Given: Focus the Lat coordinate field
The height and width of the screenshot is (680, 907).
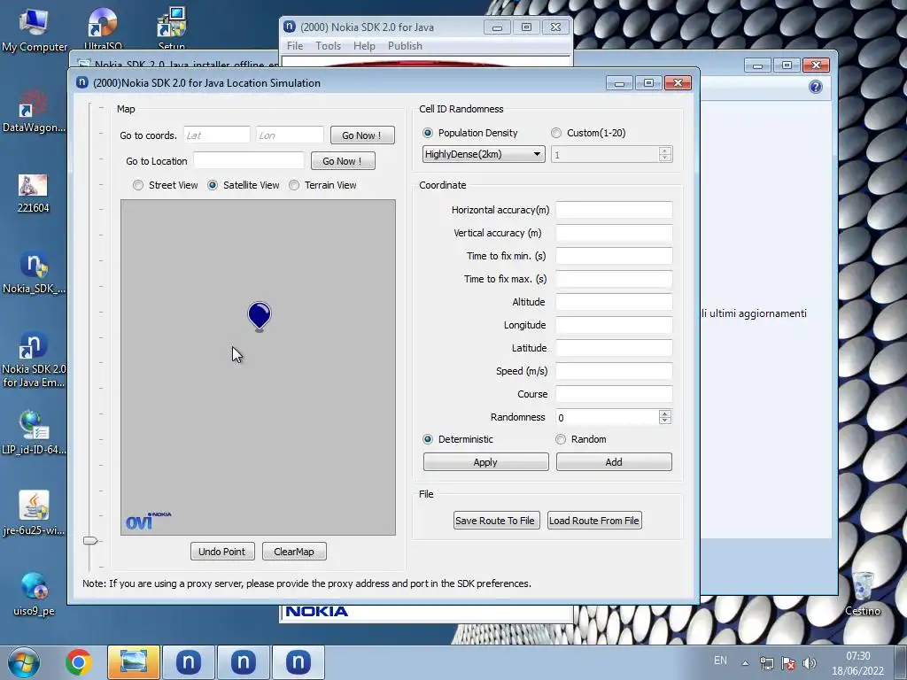Looking at the screenshot, I should [217, 135].
